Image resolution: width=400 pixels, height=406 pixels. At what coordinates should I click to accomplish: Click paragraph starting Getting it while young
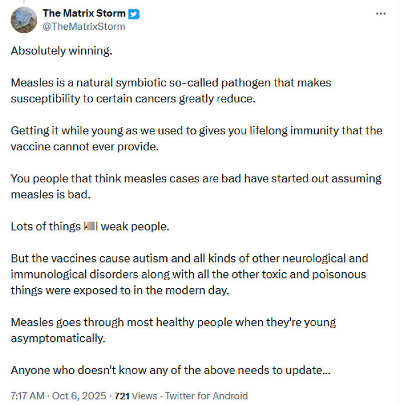pos(196,138)
